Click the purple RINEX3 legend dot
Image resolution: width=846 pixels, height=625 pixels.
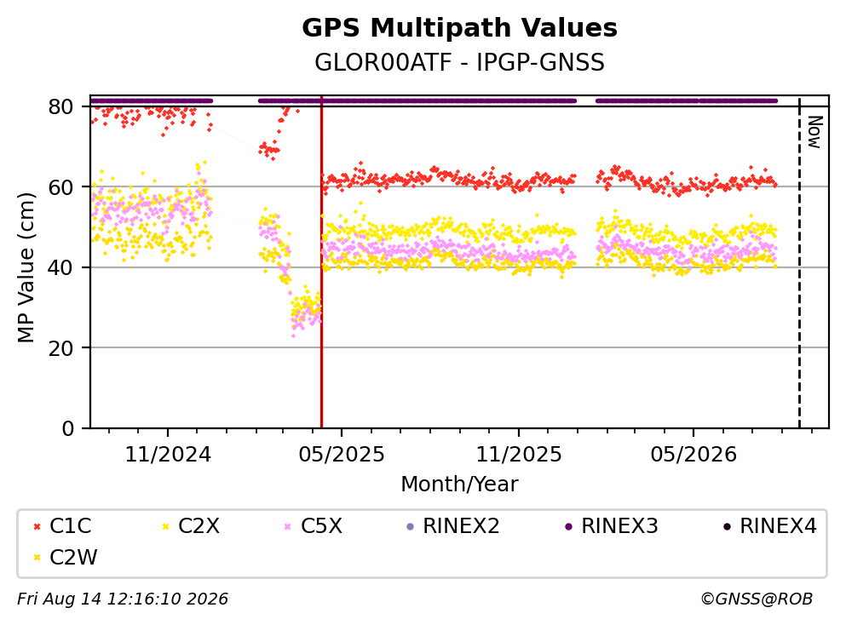coord(568,526)
